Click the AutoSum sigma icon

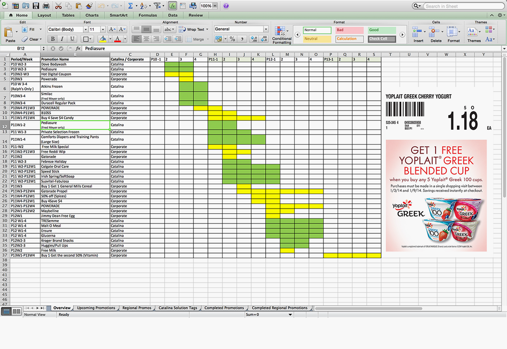[130, 6]
